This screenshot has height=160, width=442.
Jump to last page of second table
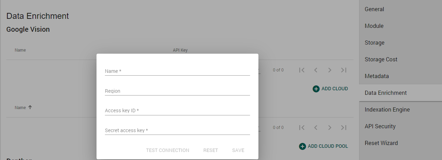pos(343,128)
